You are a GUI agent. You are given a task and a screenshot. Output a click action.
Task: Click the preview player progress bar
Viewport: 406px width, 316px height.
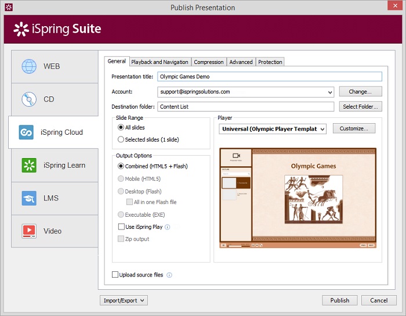tap(238, 246)
